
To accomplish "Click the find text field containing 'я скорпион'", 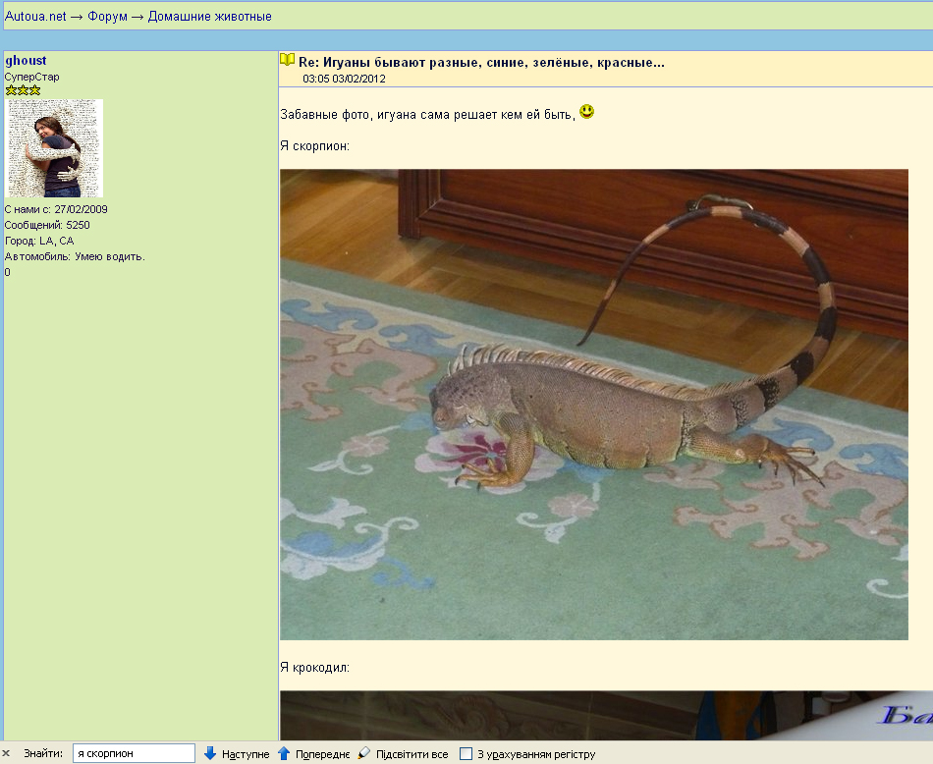I will [x=134, y=753].
